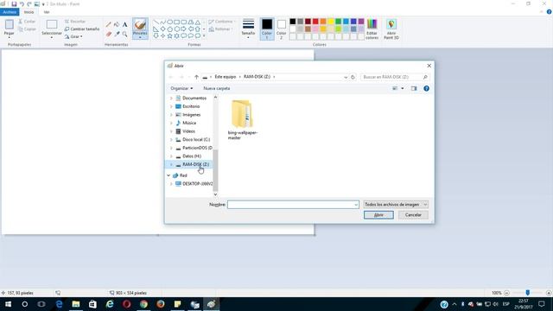Select the Fill with color bucket tool
553x311 pixels.
click(x=117, y=25)
